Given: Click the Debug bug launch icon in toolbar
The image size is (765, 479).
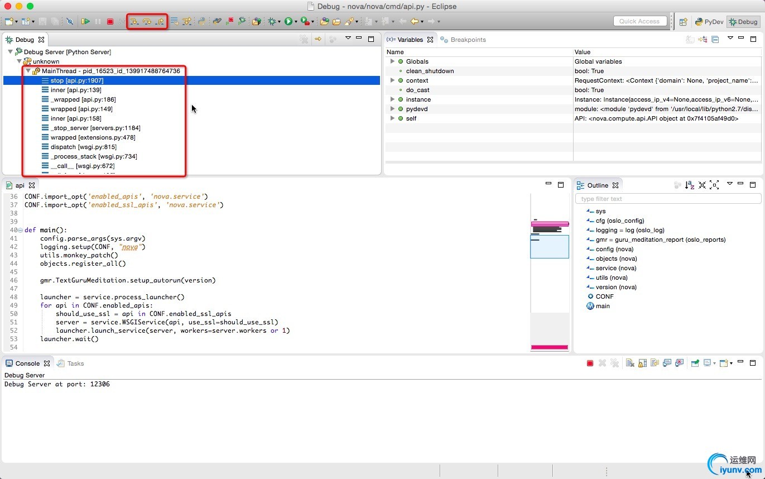Looking at the screenshot, I should tap(272, 22).
